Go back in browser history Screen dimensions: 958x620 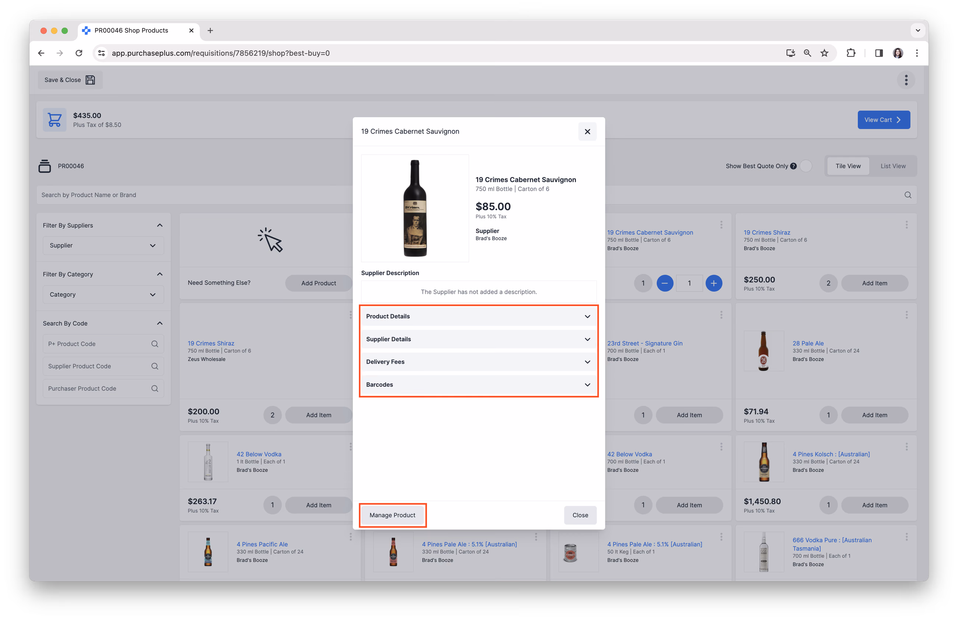[41, 53]
